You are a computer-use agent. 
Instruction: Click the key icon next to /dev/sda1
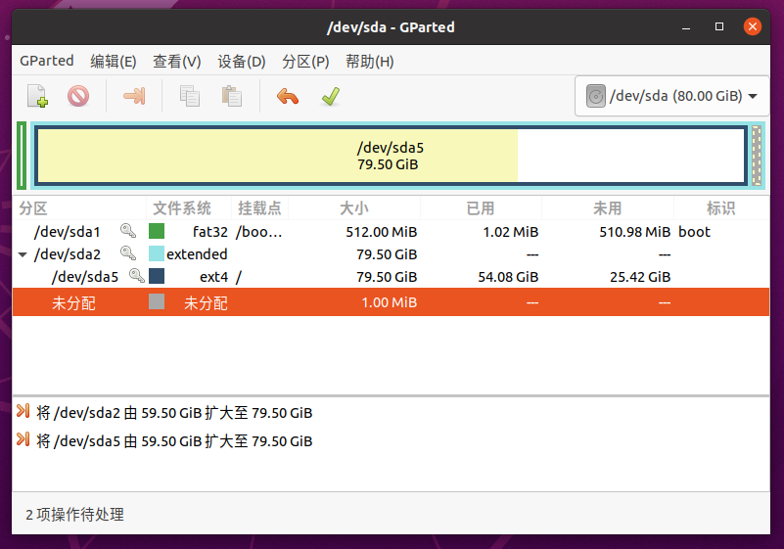(x=128, y=231)
